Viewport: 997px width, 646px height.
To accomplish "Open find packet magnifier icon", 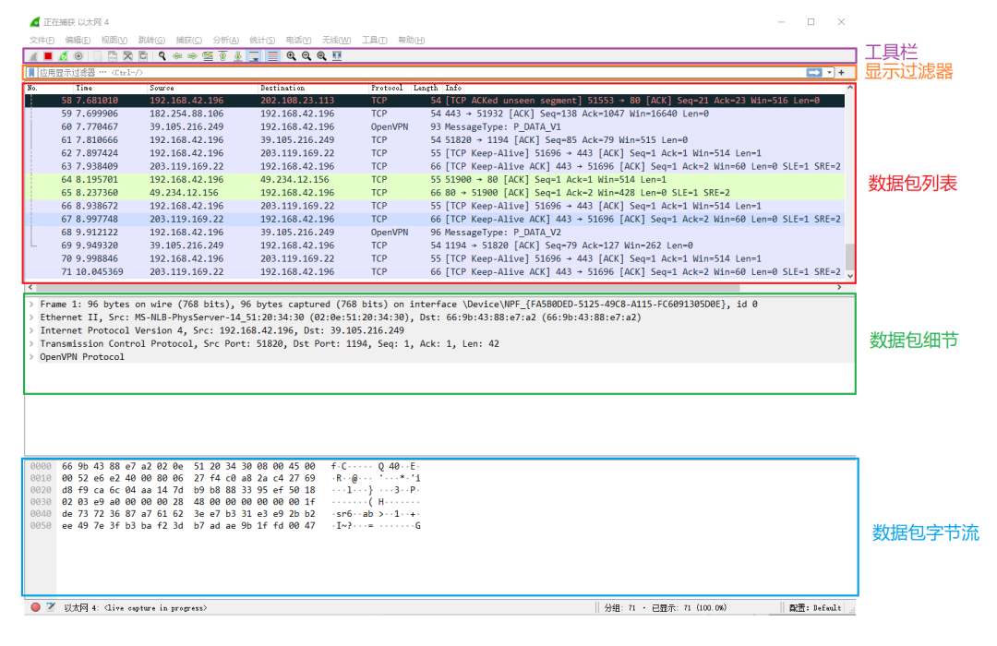I will click(162, 56).
